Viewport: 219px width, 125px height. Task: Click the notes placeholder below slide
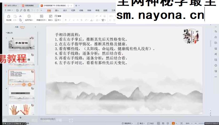tap(48, 119)
